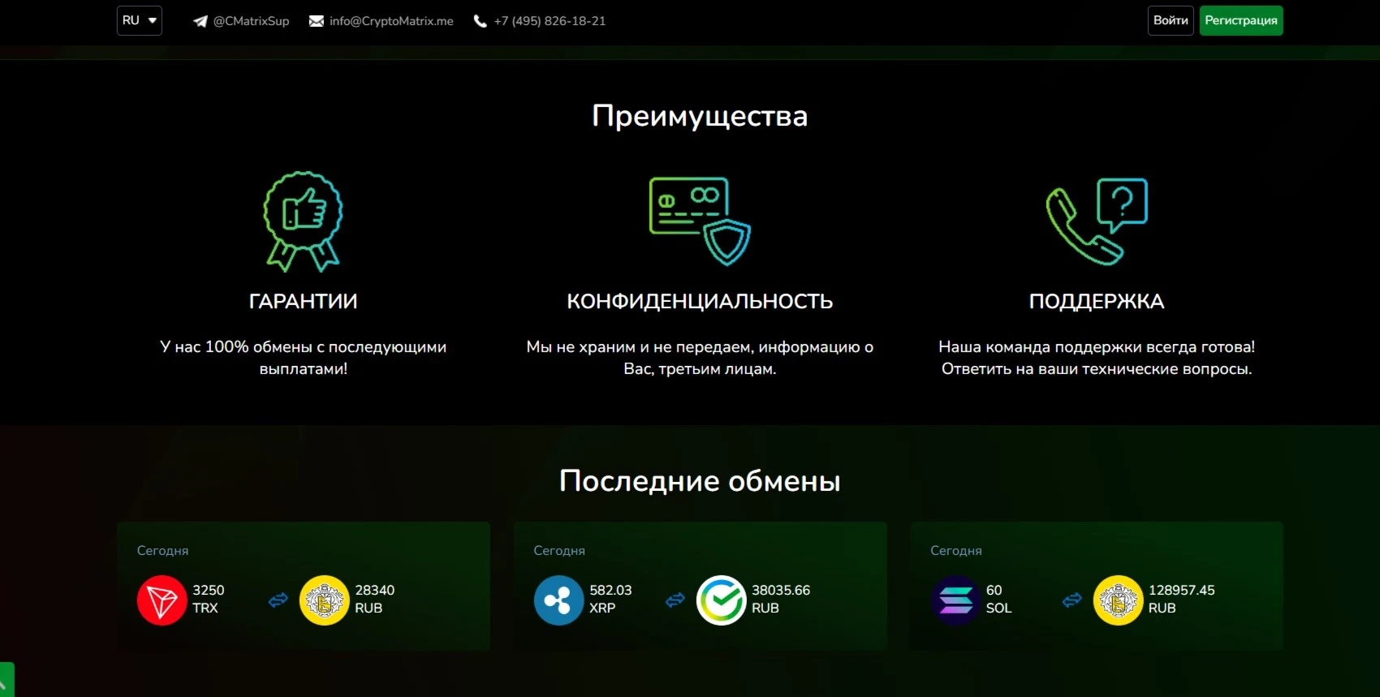Click the confidentiality description about третьим лицам
The image size is (1380, 697).
700,358
